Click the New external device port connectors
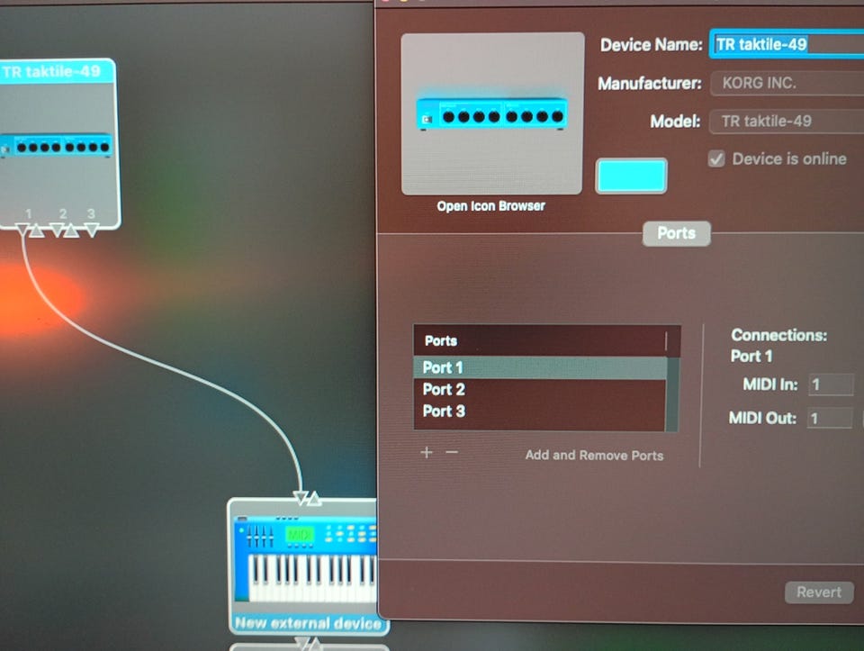Screen dimensions: 864x651 308,498
